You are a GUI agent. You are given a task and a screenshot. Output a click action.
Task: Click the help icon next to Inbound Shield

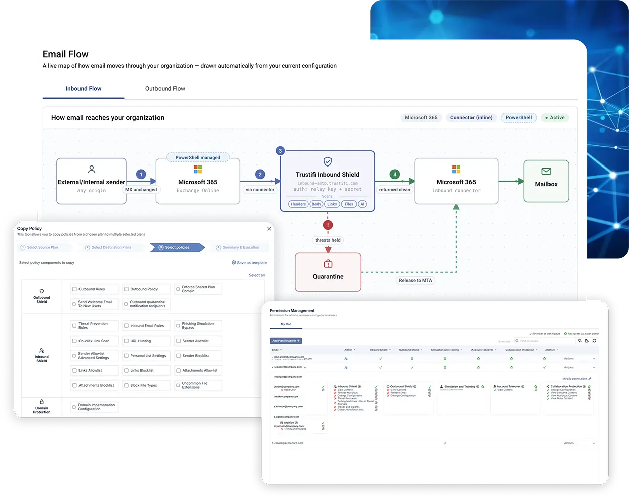pyautogui.click(x=359, y=386)
